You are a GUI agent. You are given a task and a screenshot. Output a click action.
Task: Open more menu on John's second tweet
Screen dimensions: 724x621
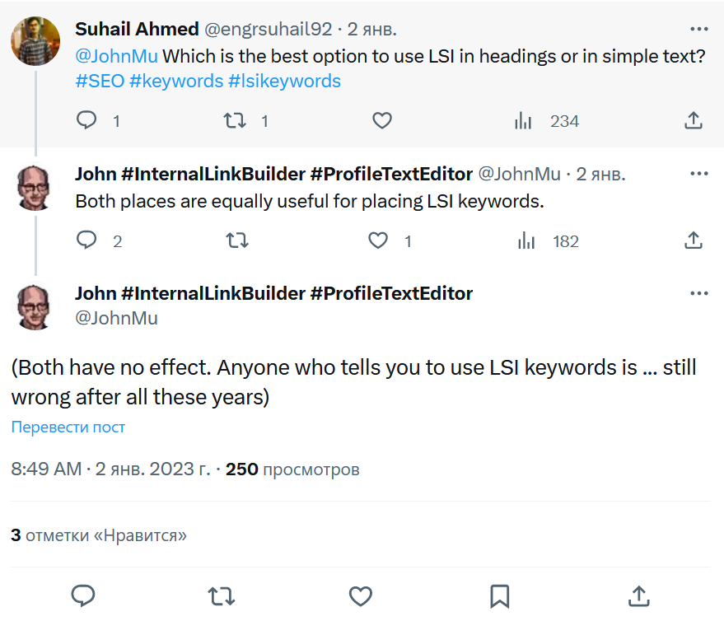(x=698, y=174)
